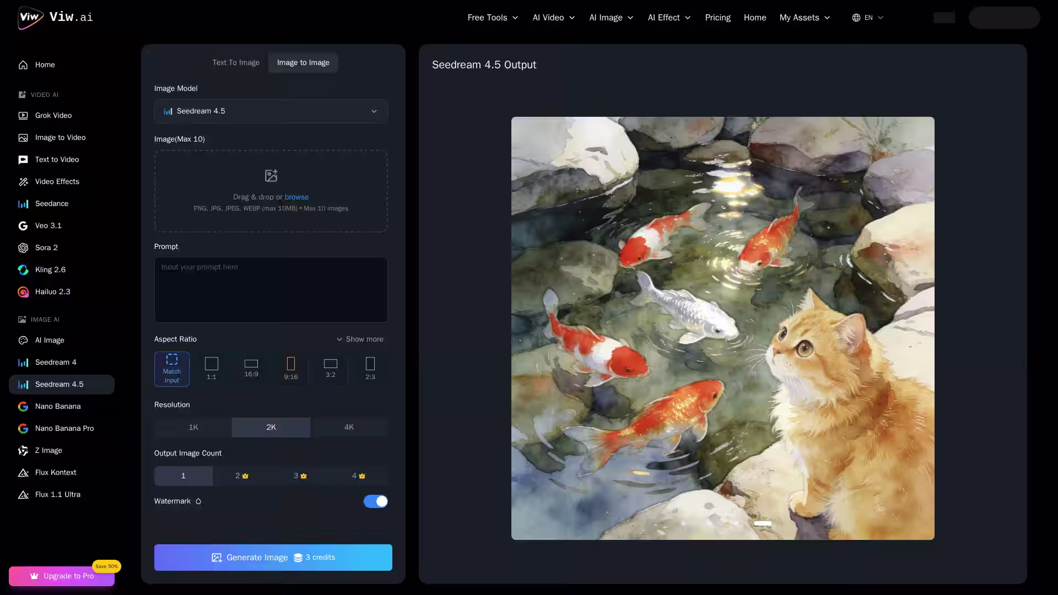Expand Show more aspect ratios
1058x595 pixels.
pyautogui.click(x=360, y=339)
